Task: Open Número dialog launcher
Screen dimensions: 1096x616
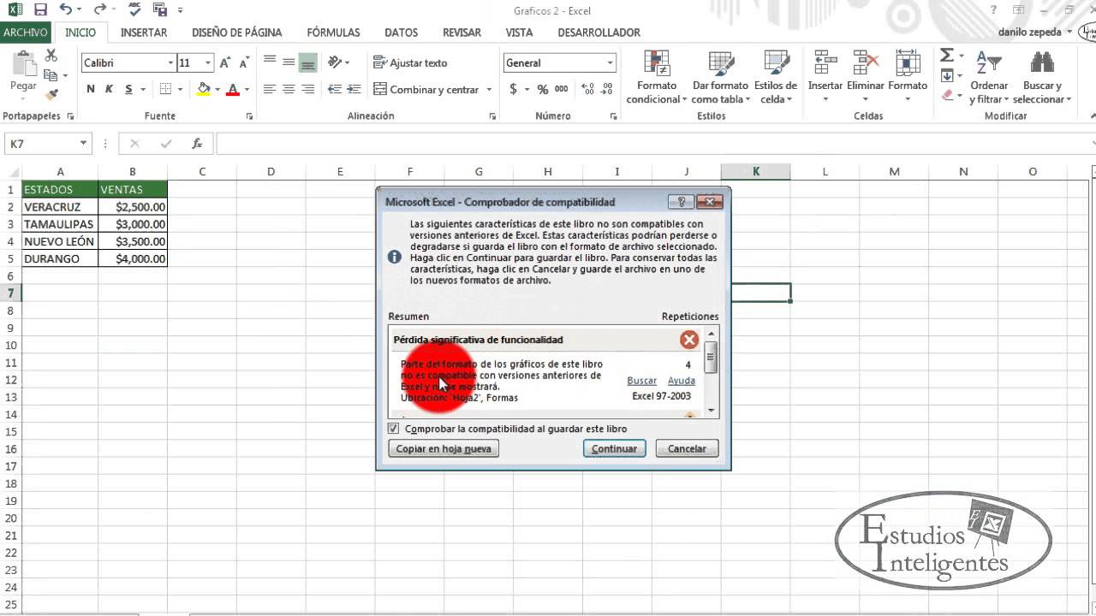Action: [614, 115]
